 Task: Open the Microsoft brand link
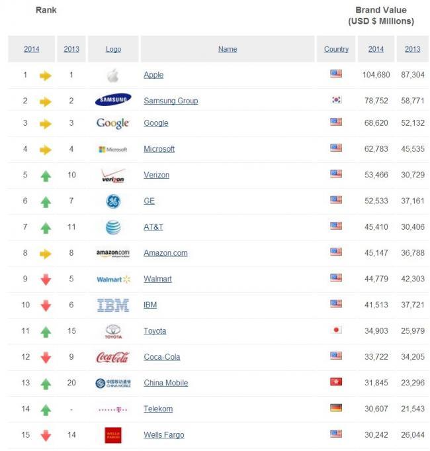point(159,149)
